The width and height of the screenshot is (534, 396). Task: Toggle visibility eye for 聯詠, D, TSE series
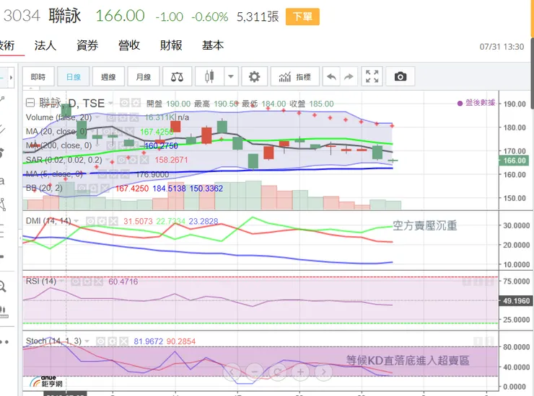tap(125, 102)
